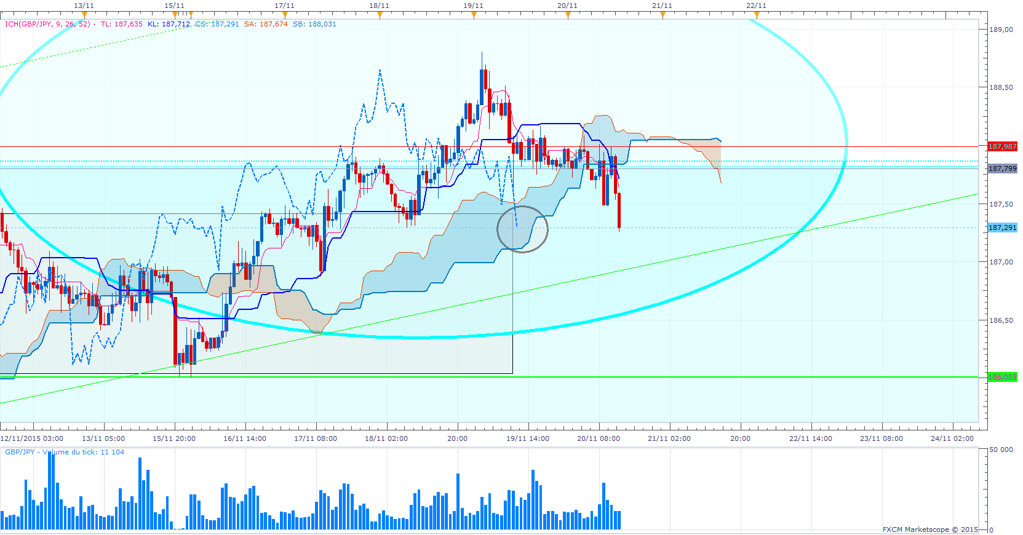Screen dimensions: 1023x535
Task: Select the ICH(GBP/JPY, 9, 26, 52) indicator label
Action: click(47, 24)
